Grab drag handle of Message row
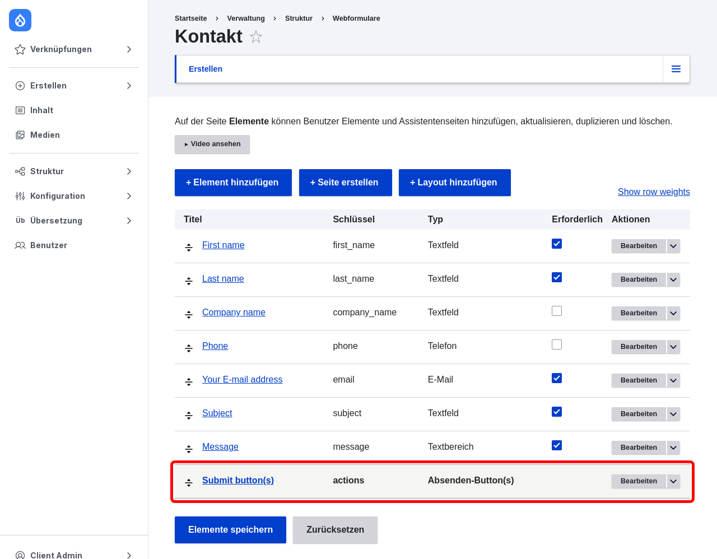 tap(189, 449)
